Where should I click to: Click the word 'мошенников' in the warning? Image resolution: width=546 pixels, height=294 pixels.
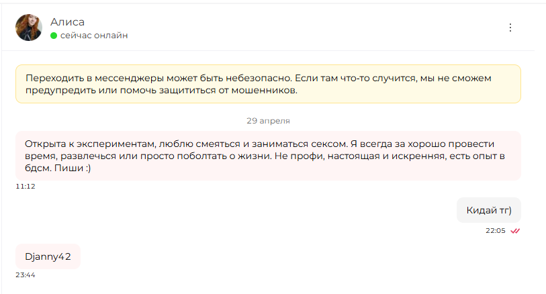pyautogui.click(x=265, y=91)
